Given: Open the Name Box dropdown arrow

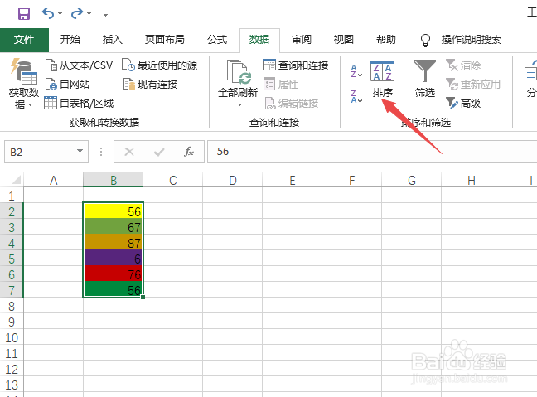Looking at the screenshot, I should tap(80, 151).
